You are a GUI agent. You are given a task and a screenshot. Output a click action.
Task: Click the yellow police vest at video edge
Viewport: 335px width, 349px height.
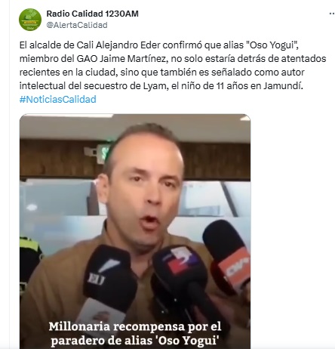coord(29,248)
